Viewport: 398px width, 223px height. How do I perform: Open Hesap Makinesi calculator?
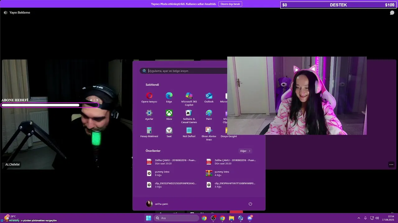tap(149, 132)
